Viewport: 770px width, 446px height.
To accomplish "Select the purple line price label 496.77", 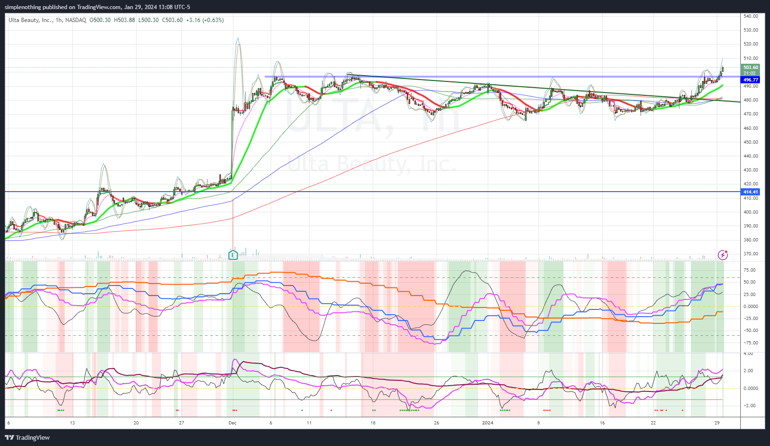I will (x=750, y=80).
